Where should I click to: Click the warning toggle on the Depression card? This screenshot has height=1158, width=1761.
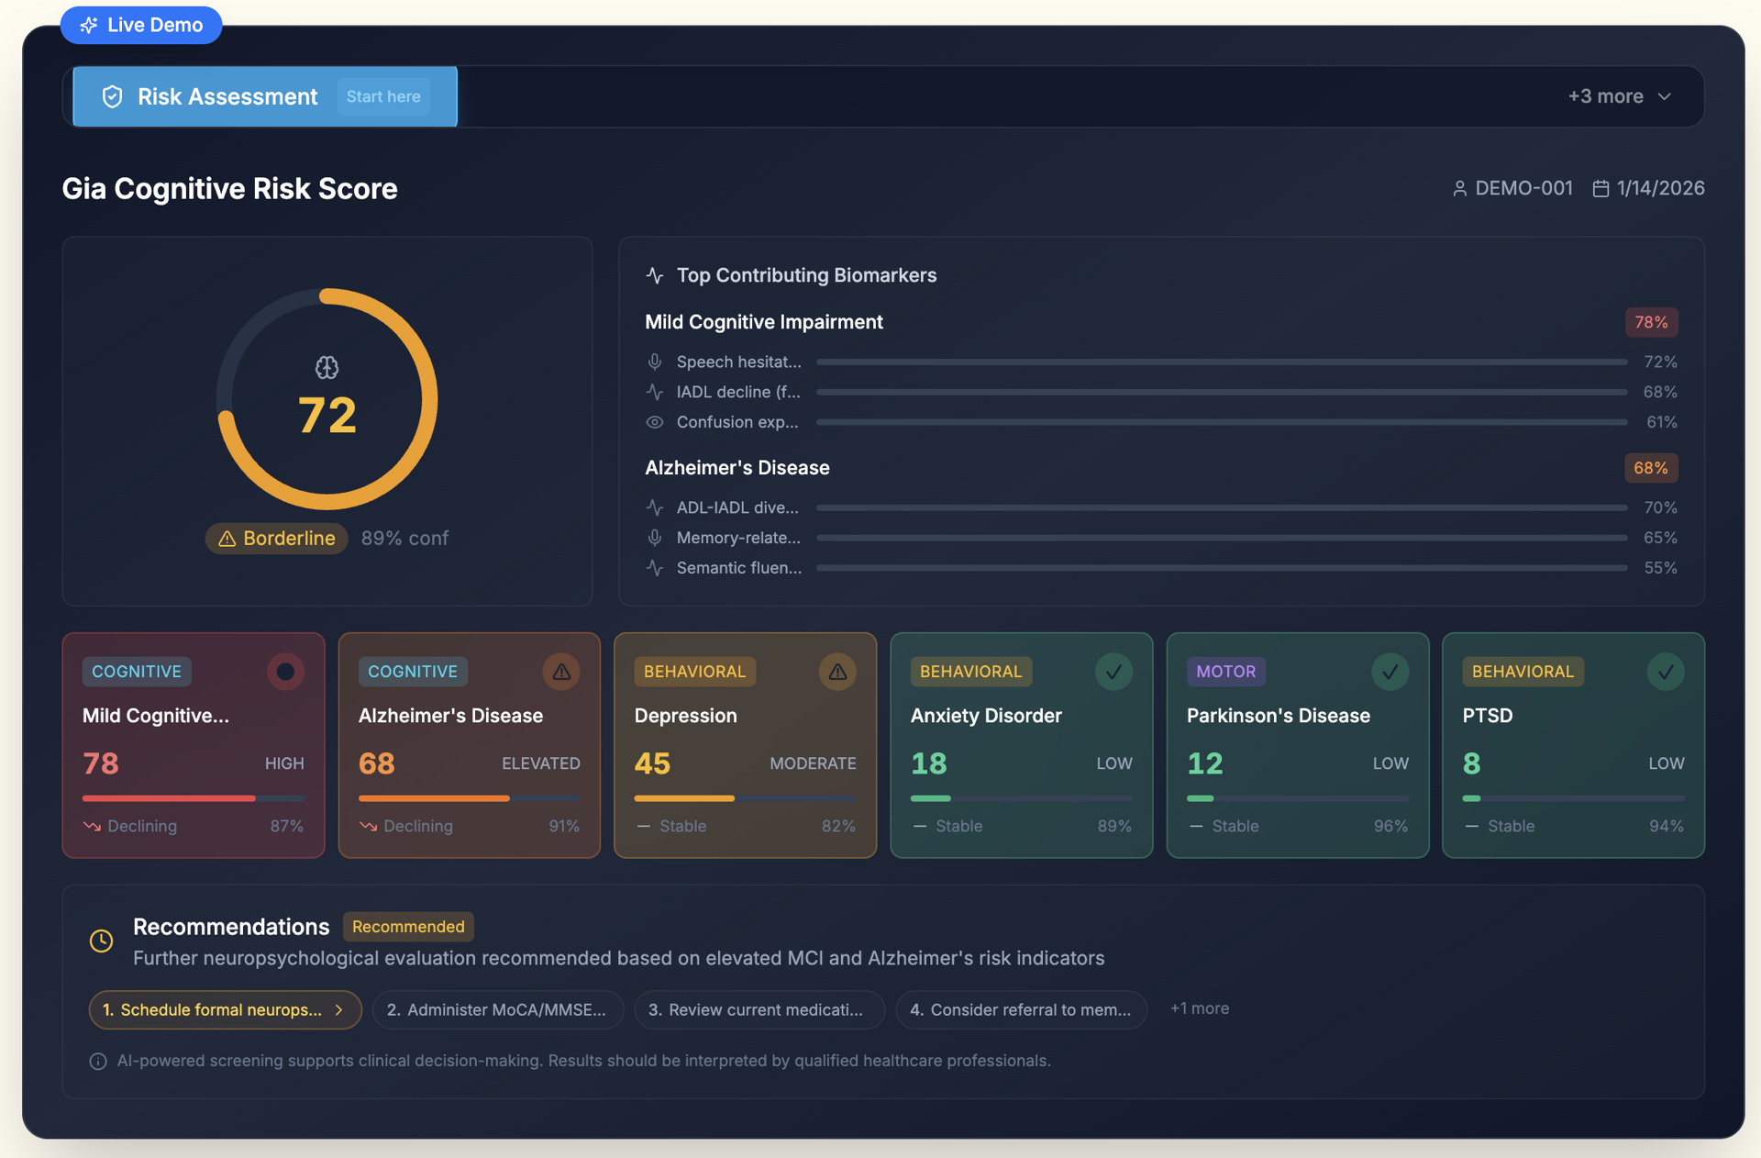[x=837, y=671]
